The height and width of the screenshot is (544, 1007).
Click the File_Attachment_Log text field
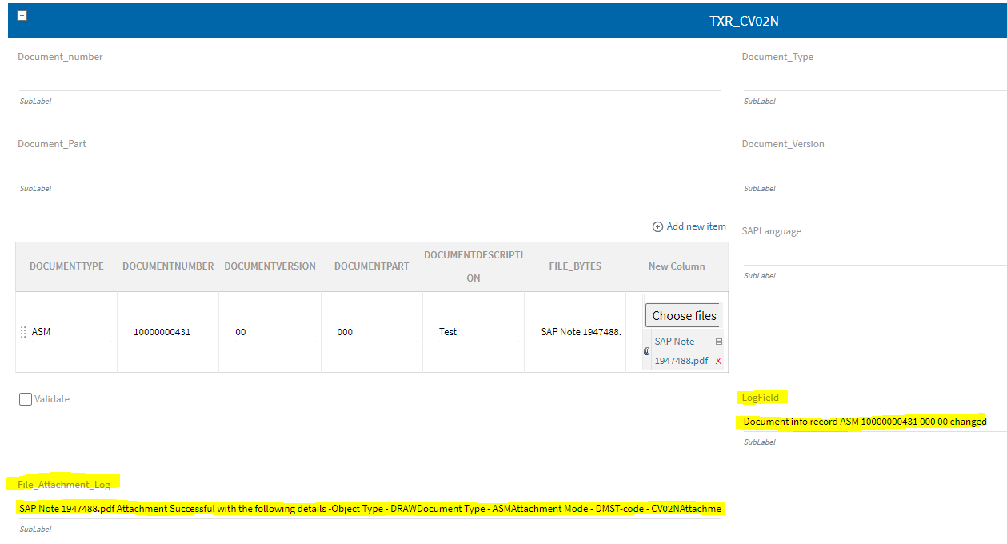[368, 509]
